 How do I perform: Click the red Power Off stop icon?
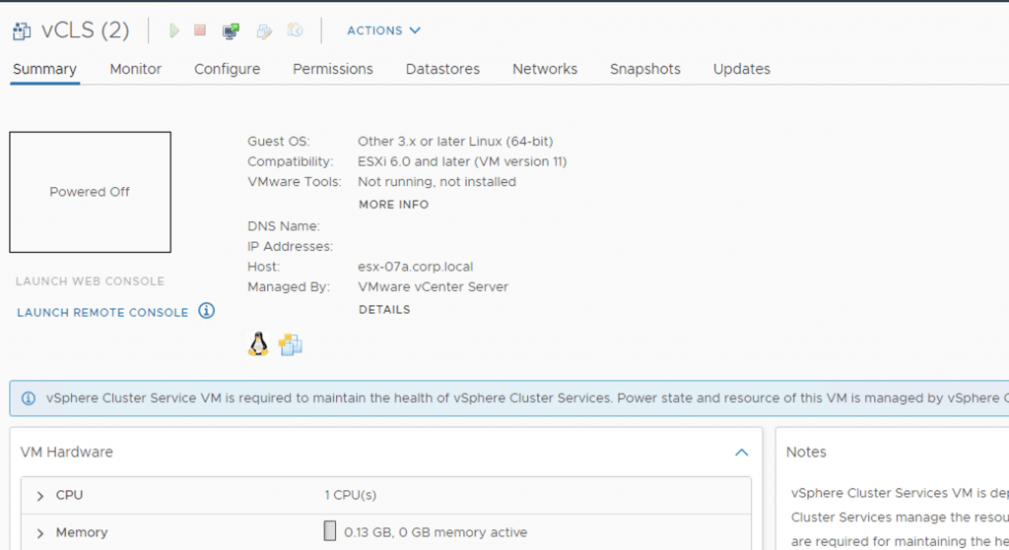tap(200, 31)
